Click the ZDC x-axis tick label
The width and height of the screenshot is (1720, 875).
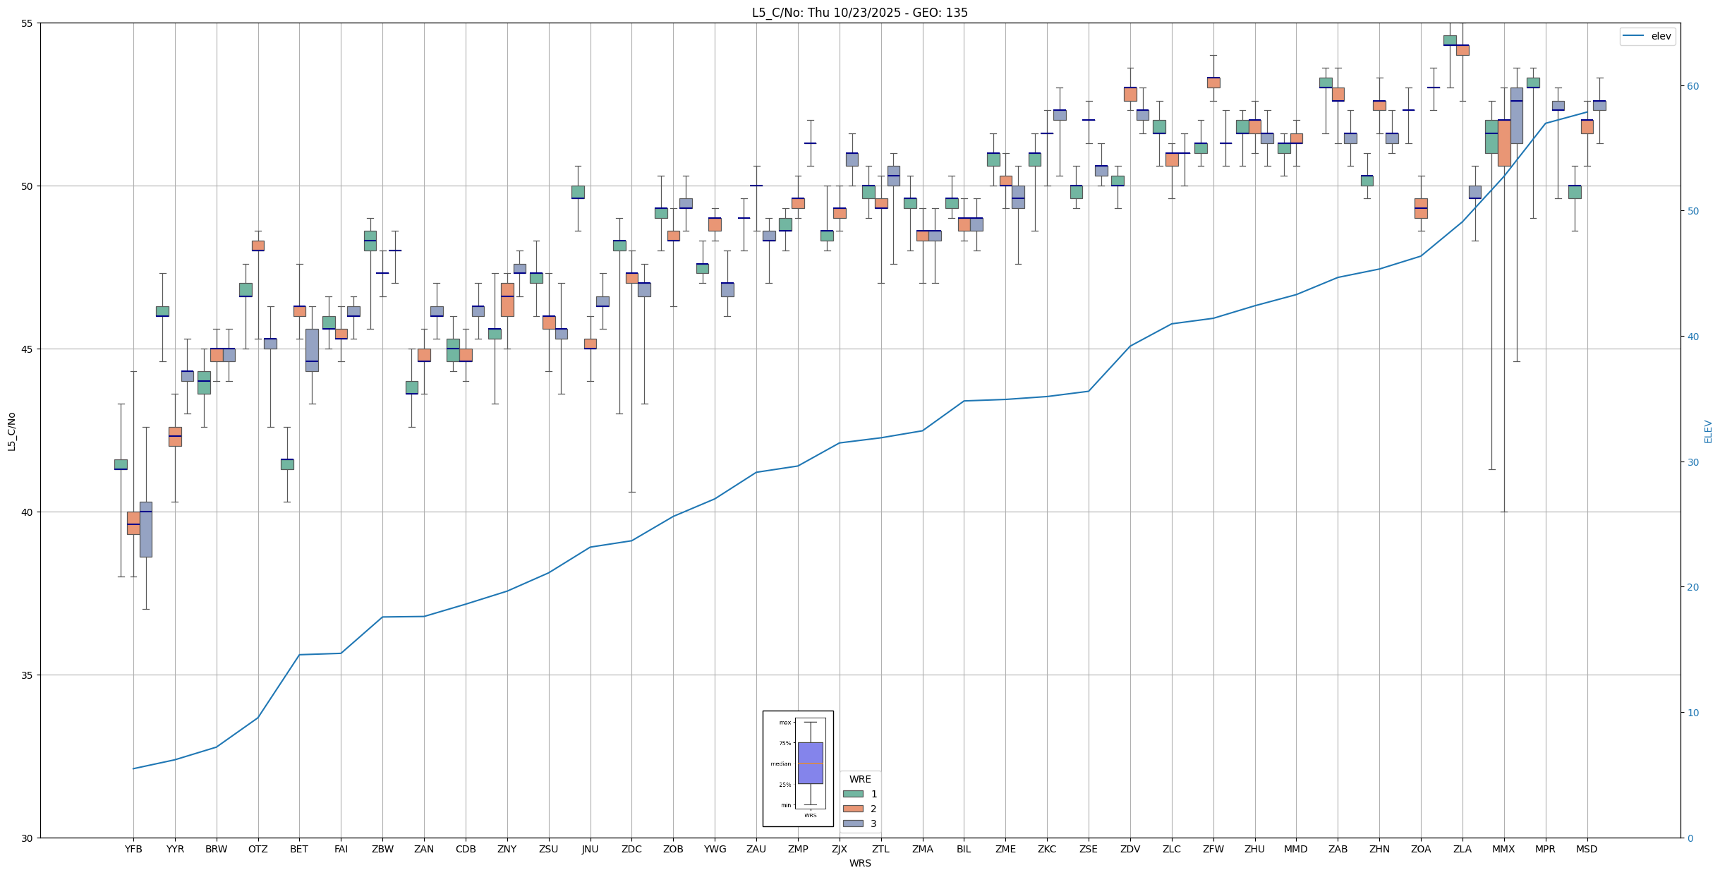click(631, 849)
